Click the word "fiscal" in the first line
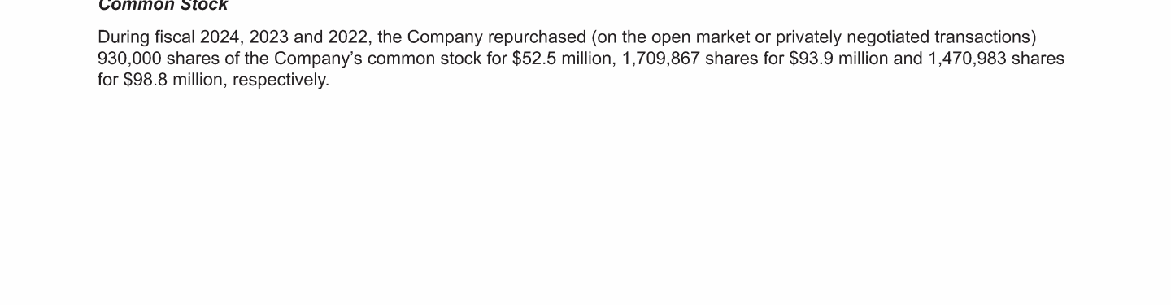The height and width of the screenshot is (305, 1171). tap(175, 37)
